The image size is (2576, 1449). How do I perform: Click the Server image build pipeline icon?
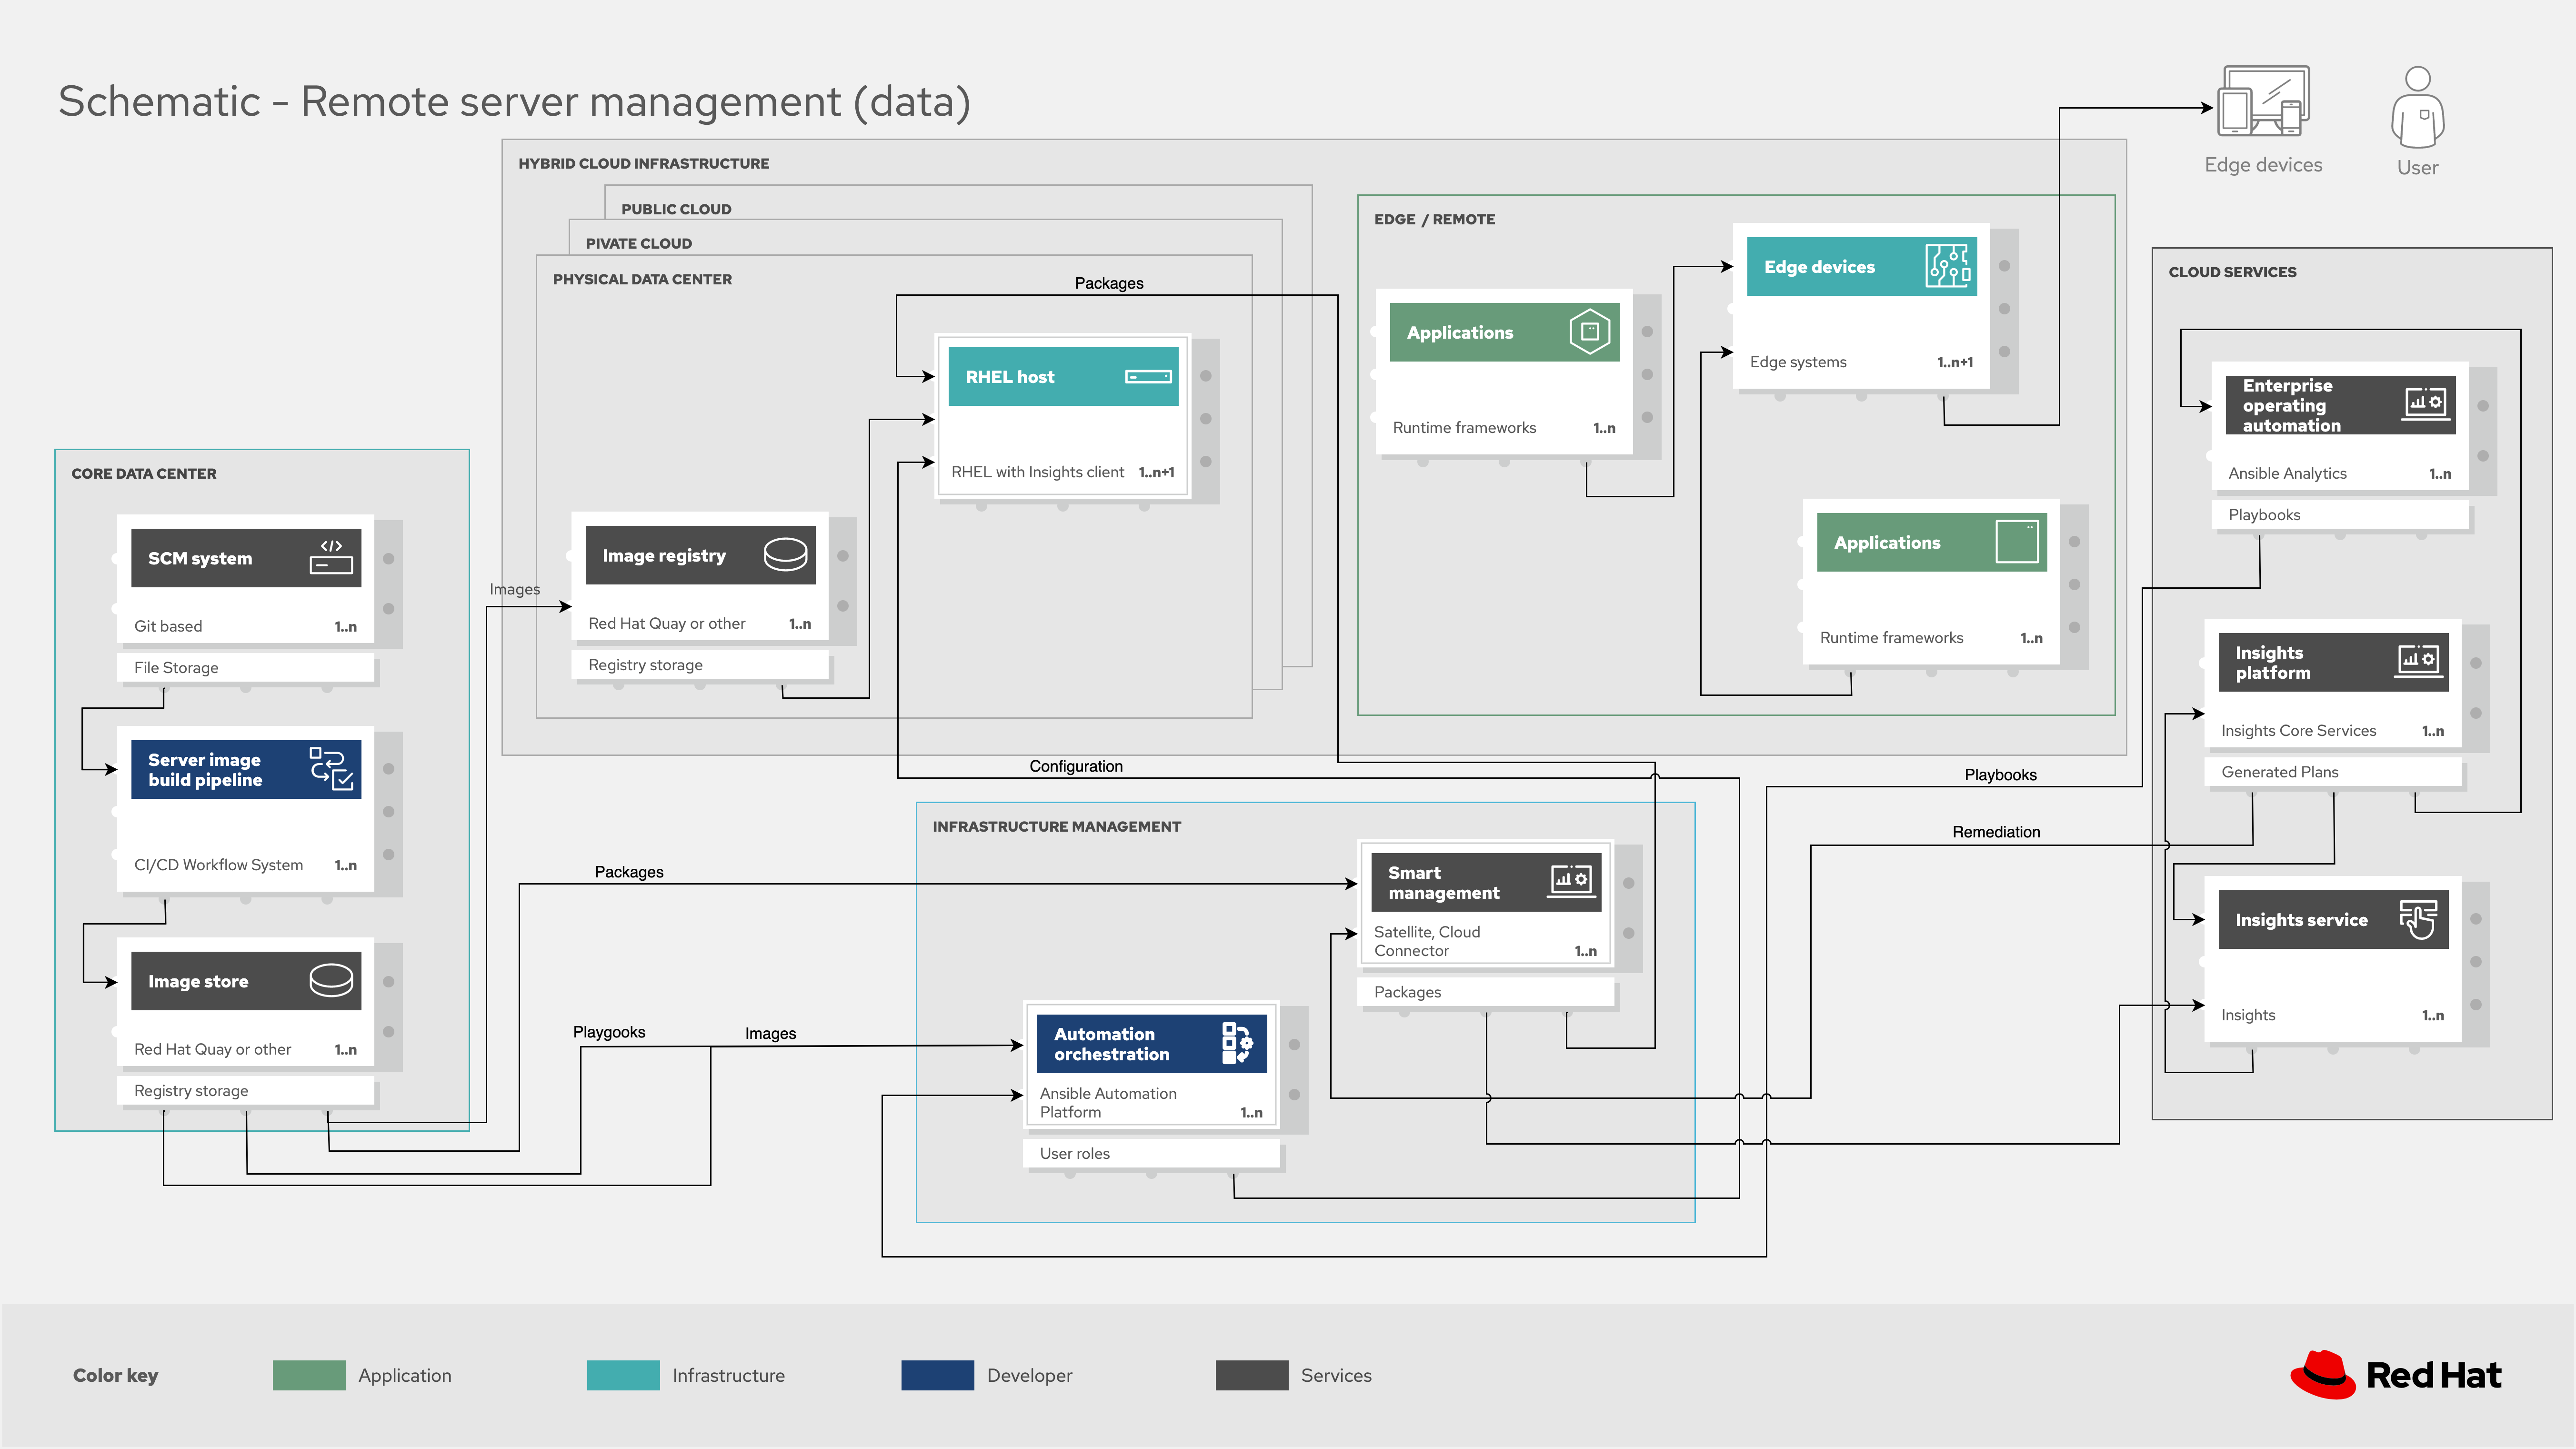pyautogui.click(x=331, y=769)
